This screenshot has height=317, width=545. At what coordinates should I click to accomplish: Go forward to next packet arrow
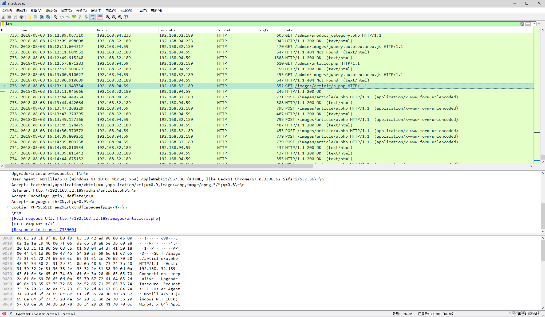pos(68,17)
